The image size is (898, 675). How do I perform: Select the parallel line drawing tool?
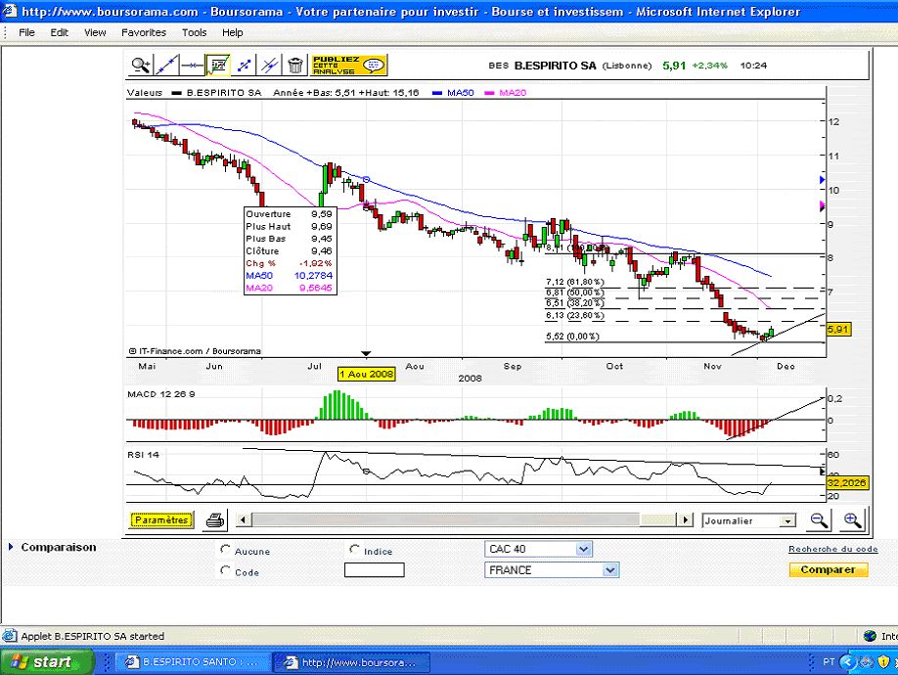pyautogui.click(x=270, y=66)
